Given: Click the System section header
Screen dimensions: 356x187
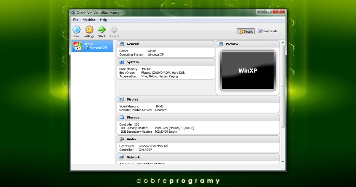Looking at the screenshot, I should (166, 62).
